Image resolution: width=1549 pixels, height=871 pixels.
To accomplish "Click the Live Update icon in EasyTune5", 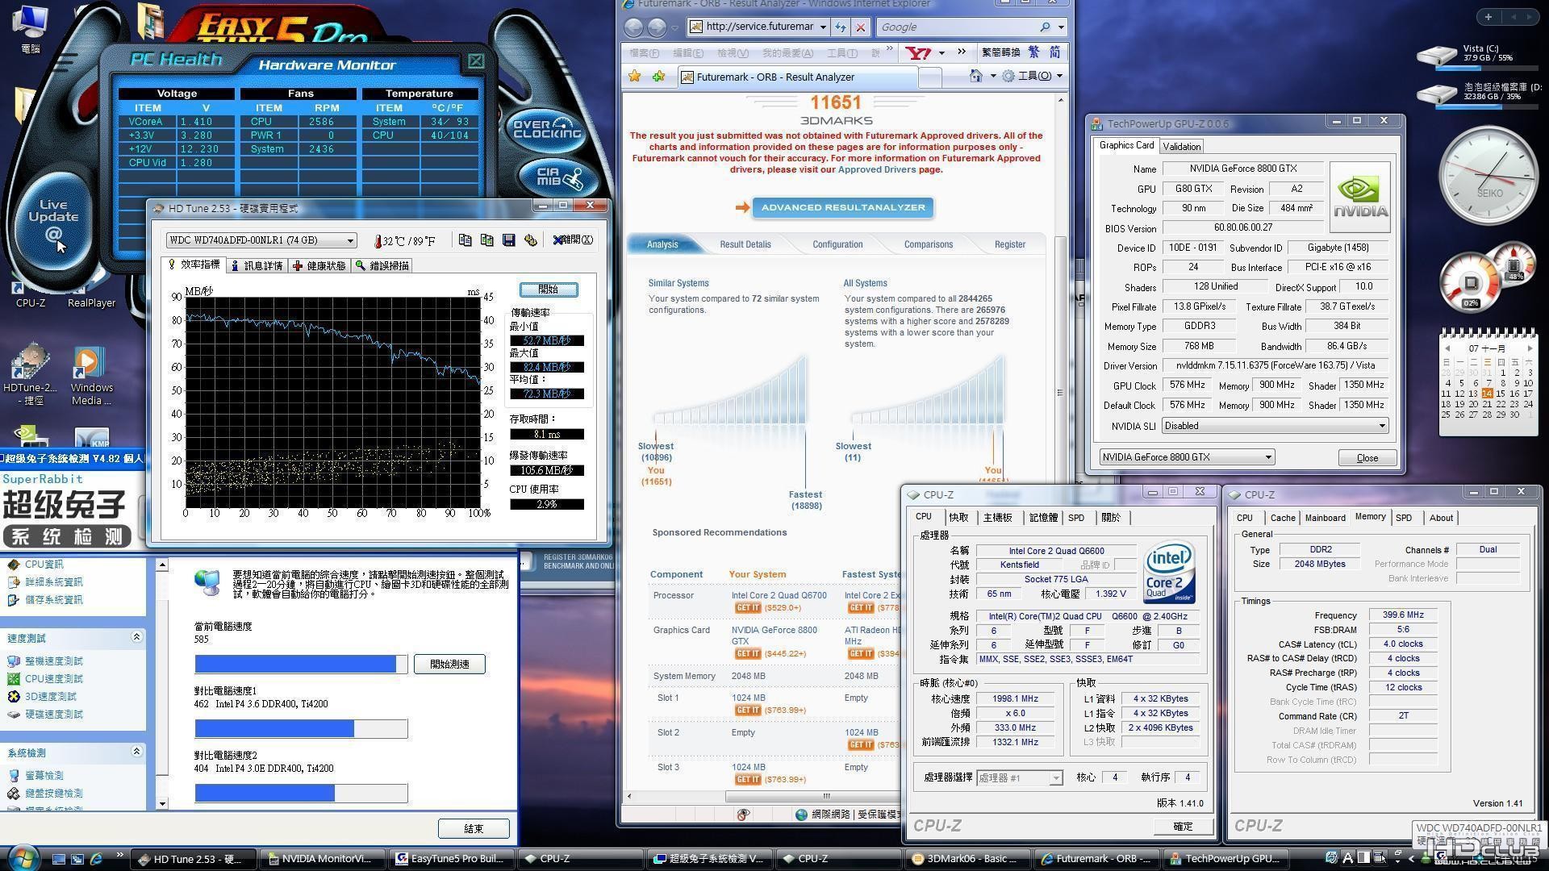I will pos(53,219).
